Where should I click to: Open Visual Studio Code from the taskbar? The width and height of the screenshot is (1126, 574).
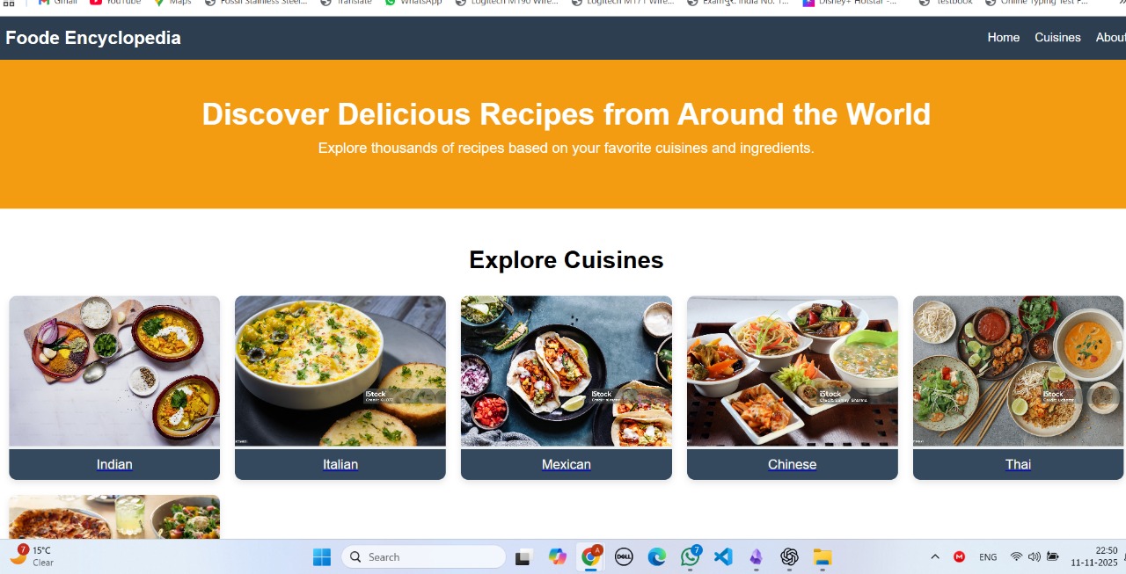coord(723,556)
